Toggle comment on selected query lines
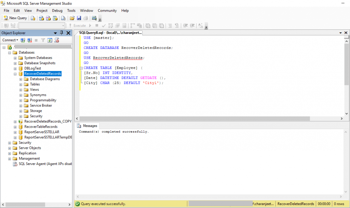Viewport: 350px width, 208px height. point(170,26)
